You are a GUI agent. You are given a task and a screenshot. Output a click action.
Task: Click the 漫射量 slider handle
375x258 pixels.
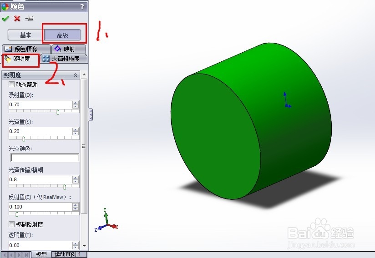58,112
